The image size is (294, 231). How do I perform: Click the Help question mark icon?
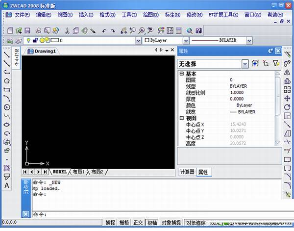198,30
